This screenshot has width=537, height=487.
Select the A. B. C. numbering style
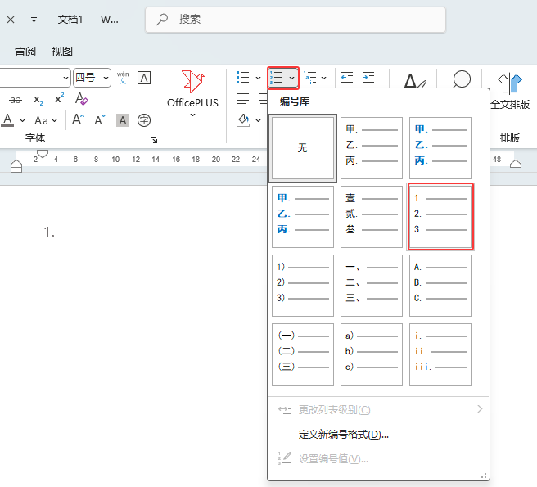440,286
